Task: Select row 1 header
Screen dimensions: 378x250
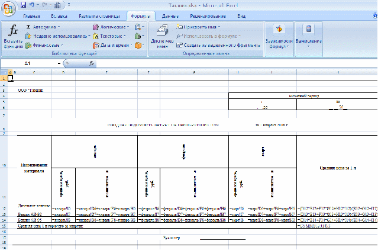Action: coord(4,78)
